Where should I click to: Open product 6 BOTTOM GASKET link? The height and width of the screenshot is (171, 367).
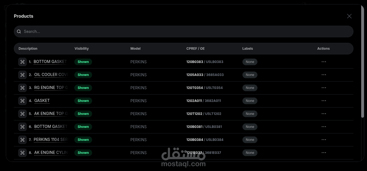click(x=51, y=127)
